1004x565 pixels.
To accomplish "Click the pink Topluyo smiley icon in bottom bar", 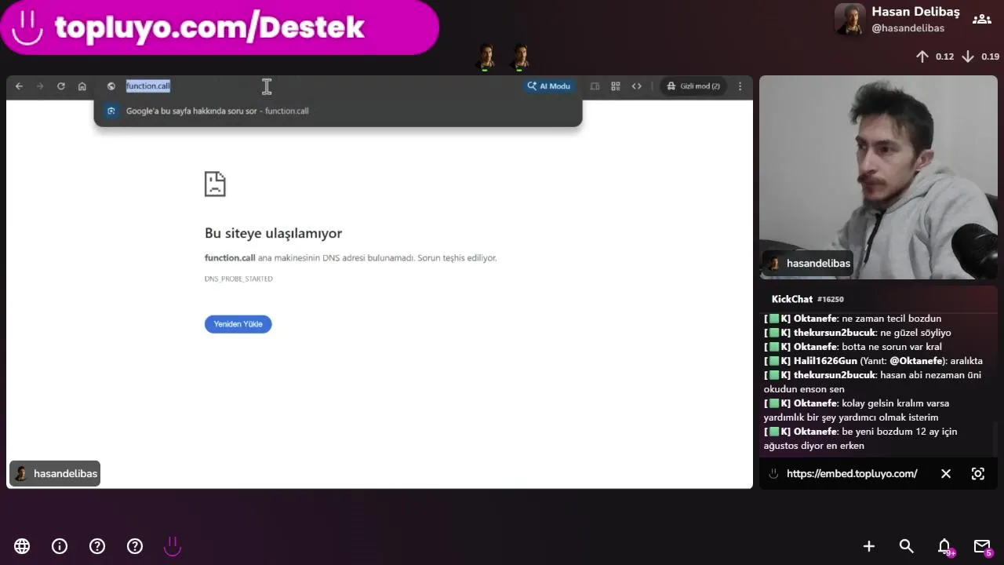I will tap(173, 546).
